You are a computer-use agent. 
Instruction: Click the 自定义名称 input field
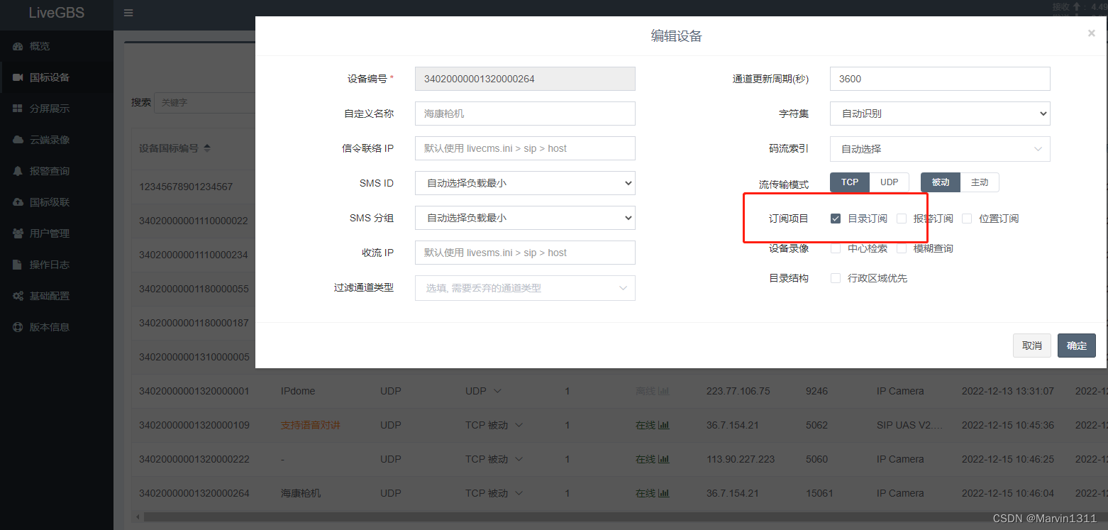point(525,114)
